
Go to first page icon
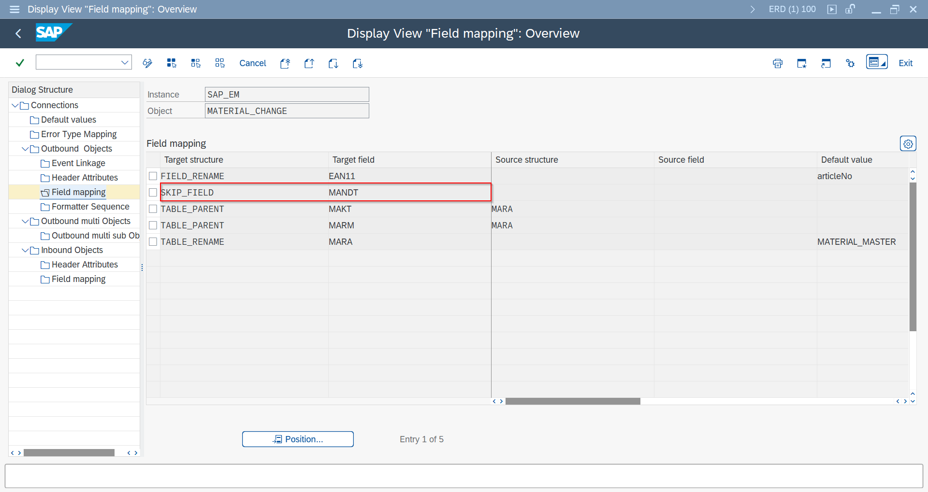tap(285, 63)
